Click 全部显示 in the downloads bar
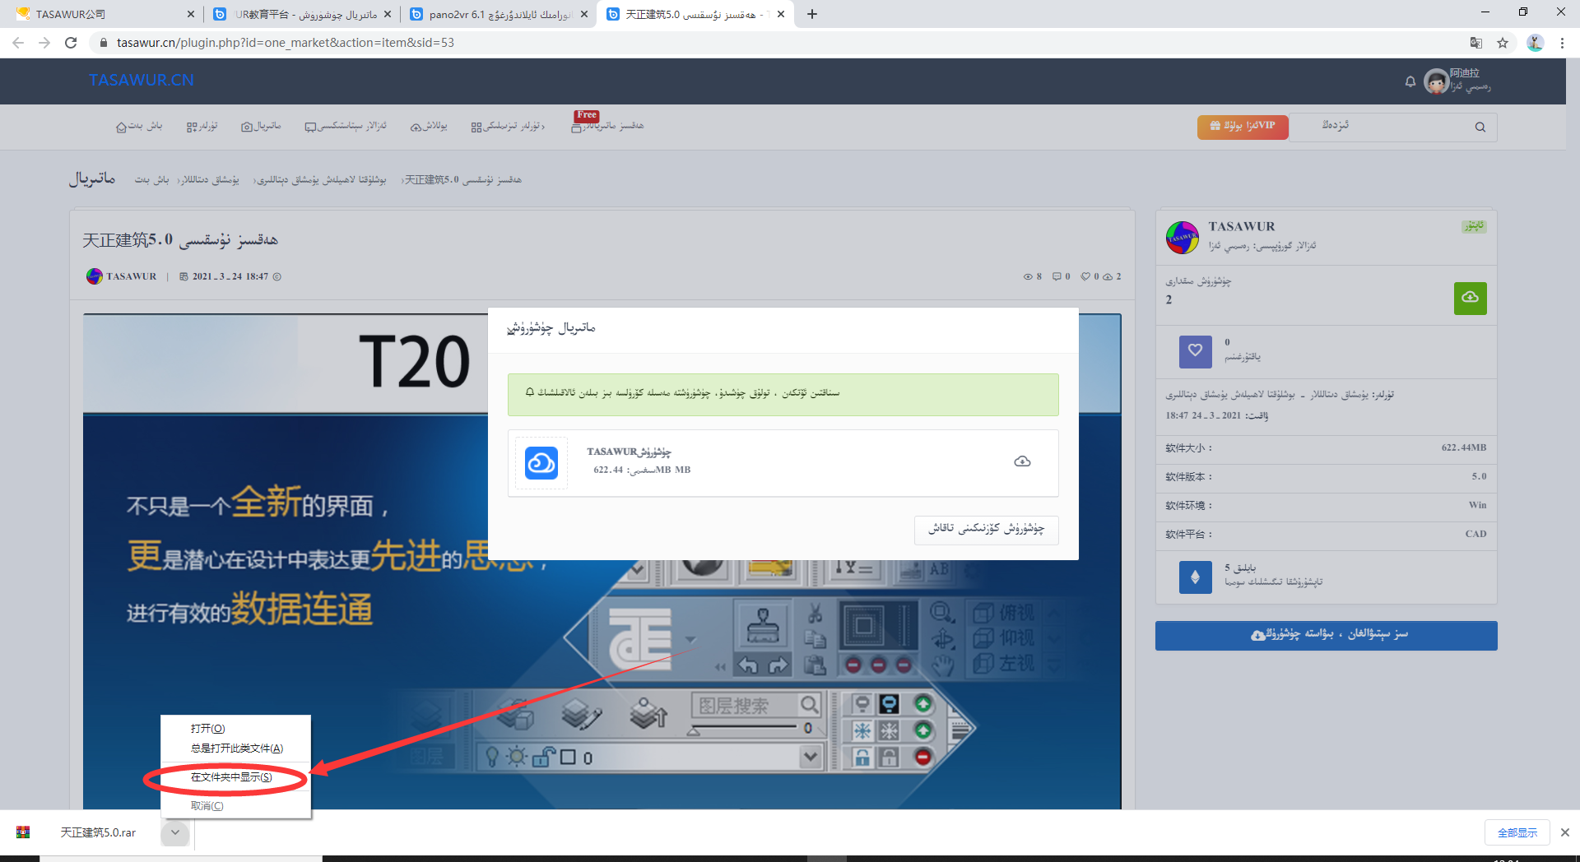1580x862 pixels. tap(1517, 832)
